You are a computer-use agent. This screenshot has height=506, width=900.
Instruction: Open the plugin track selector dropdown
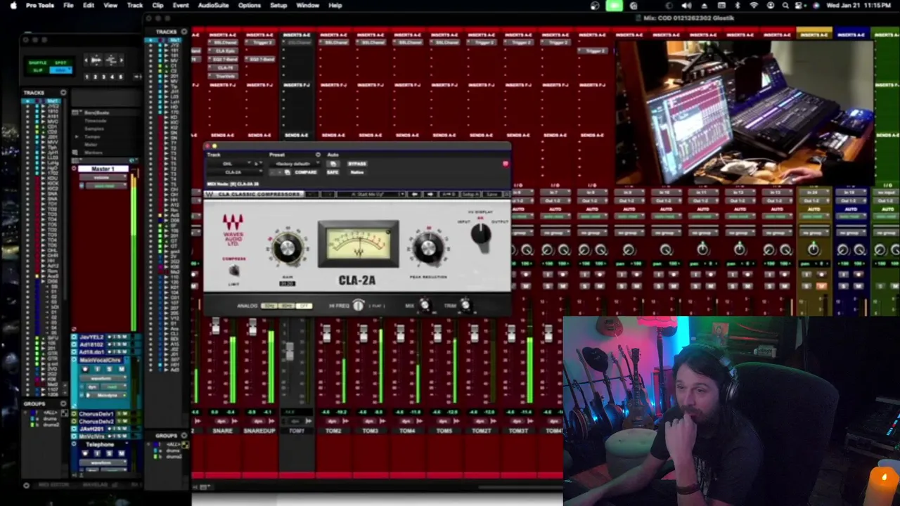[229, 164]
